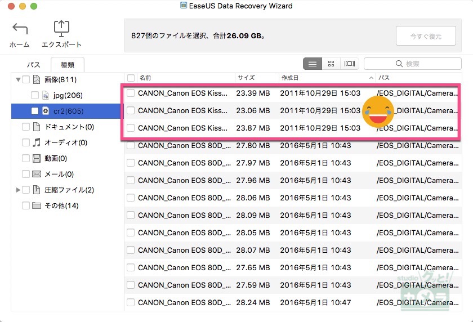The width and height of the screenshot is (473, 322).
Task: Check the ドキュメント(0) checkbox
Action: [26, 127]
